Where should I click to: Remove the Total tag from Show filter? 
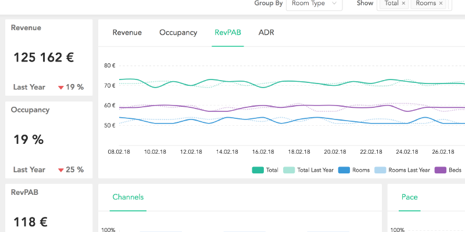(x=403, y=3)
